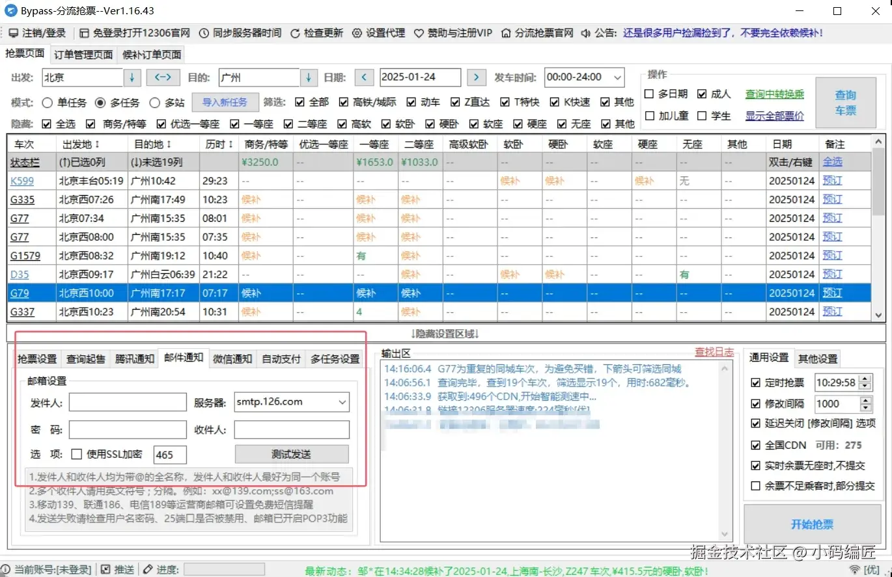Image resolution: width=892 pixels, height=577 pixels.
Task: Click the 注销/登录 monitor icon
Action: [x=13, y=33]
